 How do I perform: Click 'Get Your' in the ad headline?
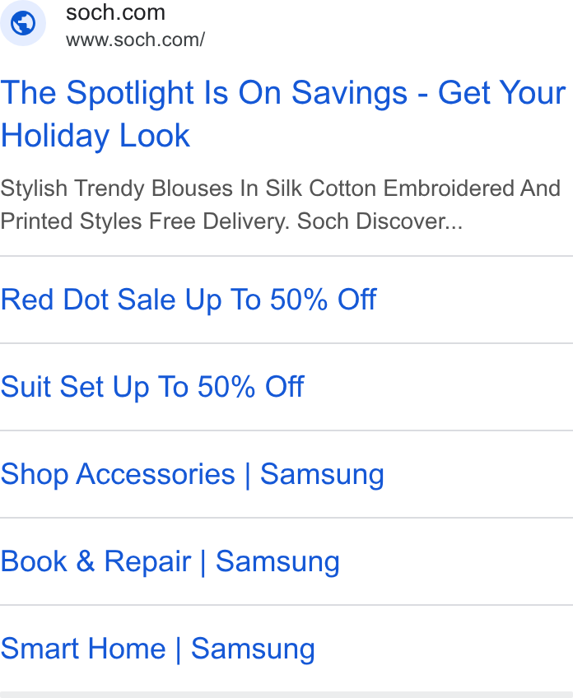501,93
